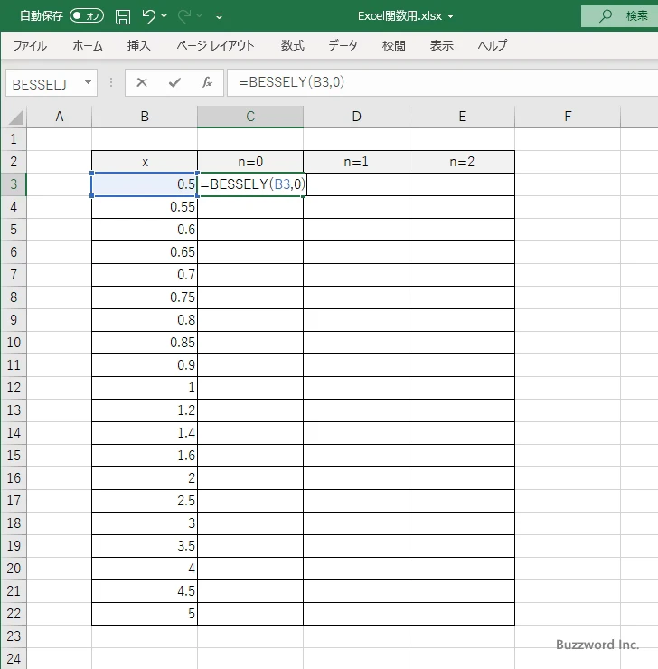Select column D header
Screen dimensions: 658x669
pyautogui.click(x=356, y=116)
